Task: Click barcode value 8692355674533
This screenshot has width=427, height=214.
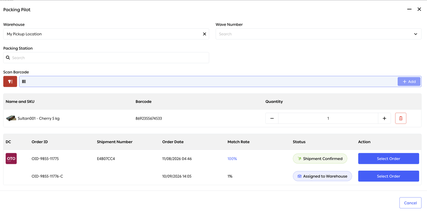Action: coord(149,118)
